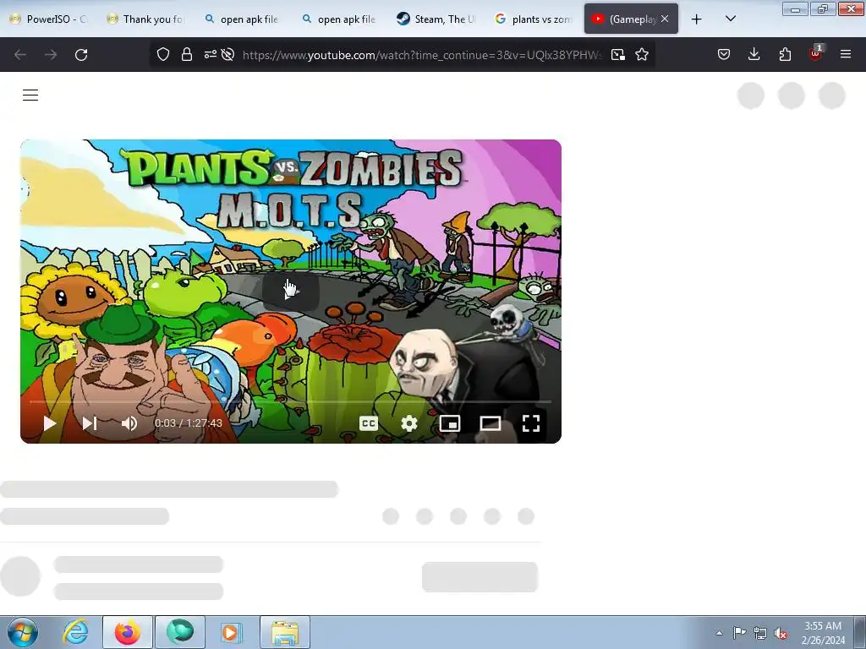
Task: Switch to PowerISO tab
Action: [48, 19]
